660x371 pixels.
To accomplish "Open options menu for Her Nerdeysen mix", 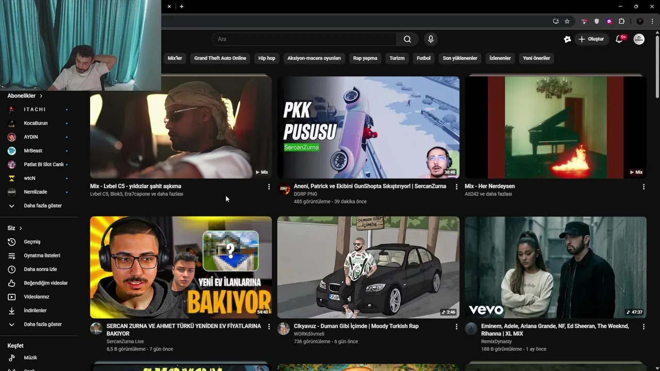I will coord(643,187).
